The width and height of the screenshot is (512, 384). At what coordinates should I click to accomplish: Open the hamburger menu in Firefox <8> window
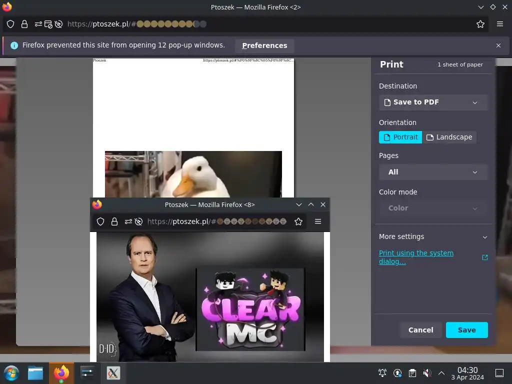[x=317, y=221]
